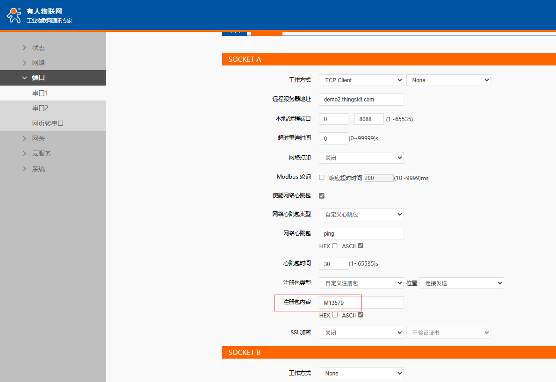Select the 串口1 sidebar item
This screenshot has height=382, width=556.
click(40, 93)
